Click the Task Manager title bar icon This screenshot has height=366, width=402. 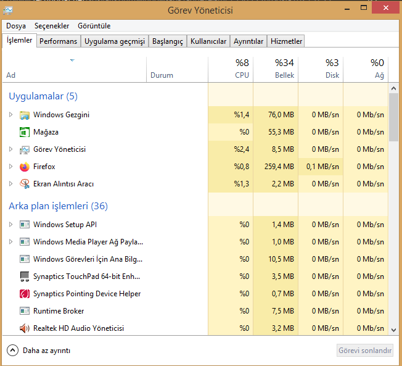point(8,10)
